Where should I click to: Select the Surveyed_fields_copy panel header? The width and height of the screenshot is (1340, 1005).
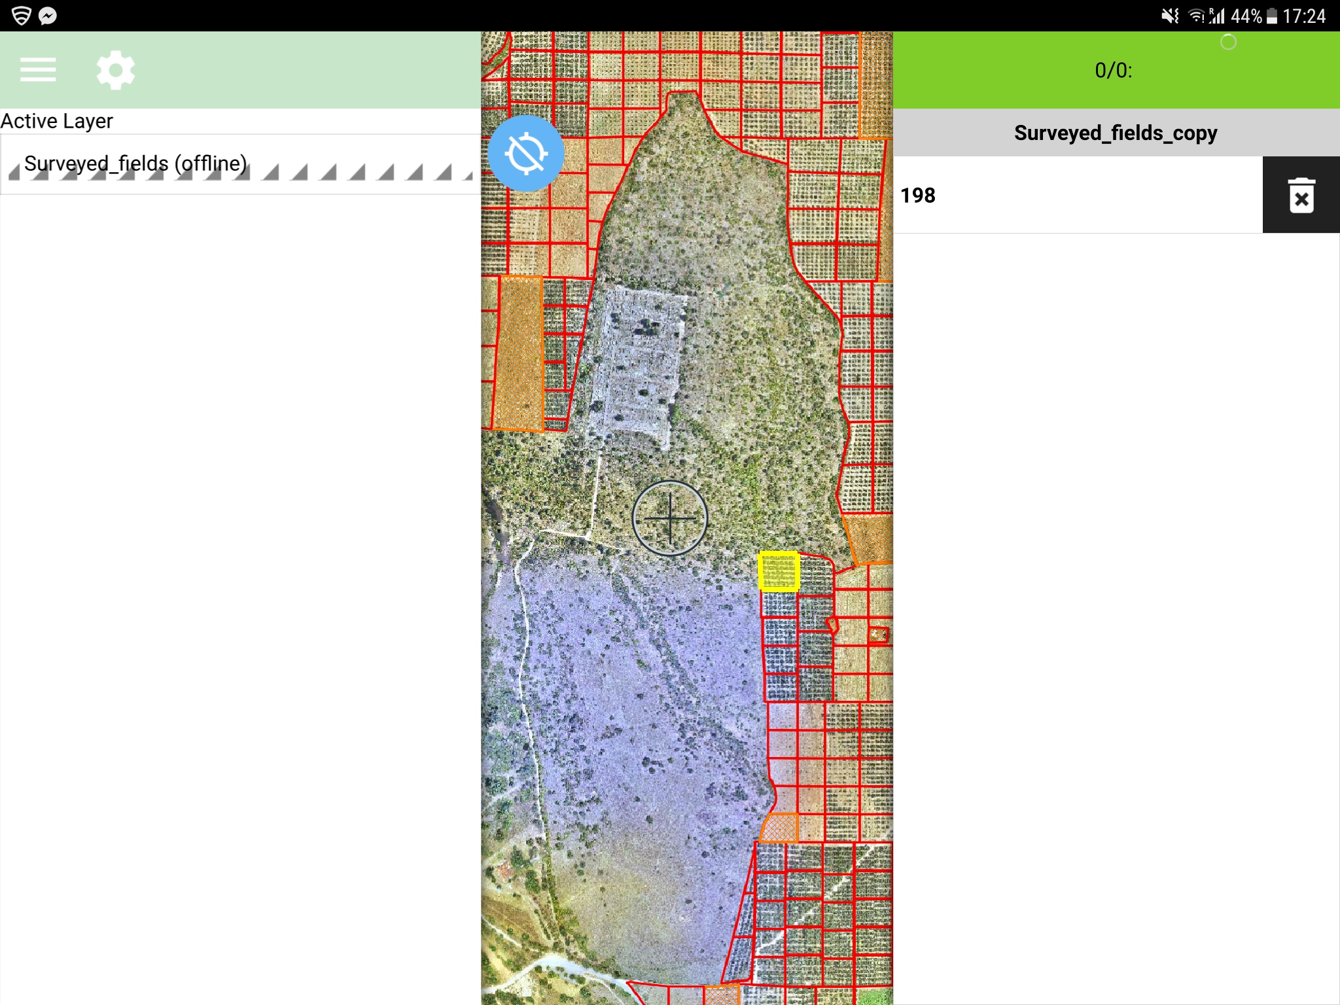point(1115,133)
